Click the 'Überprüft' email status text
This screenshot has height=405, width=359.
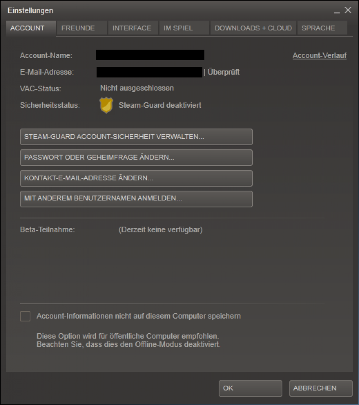tap(223, 72)
